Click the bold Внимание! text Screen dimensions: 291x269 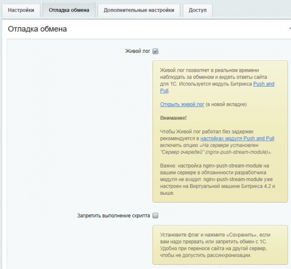[x=174, y=118]
